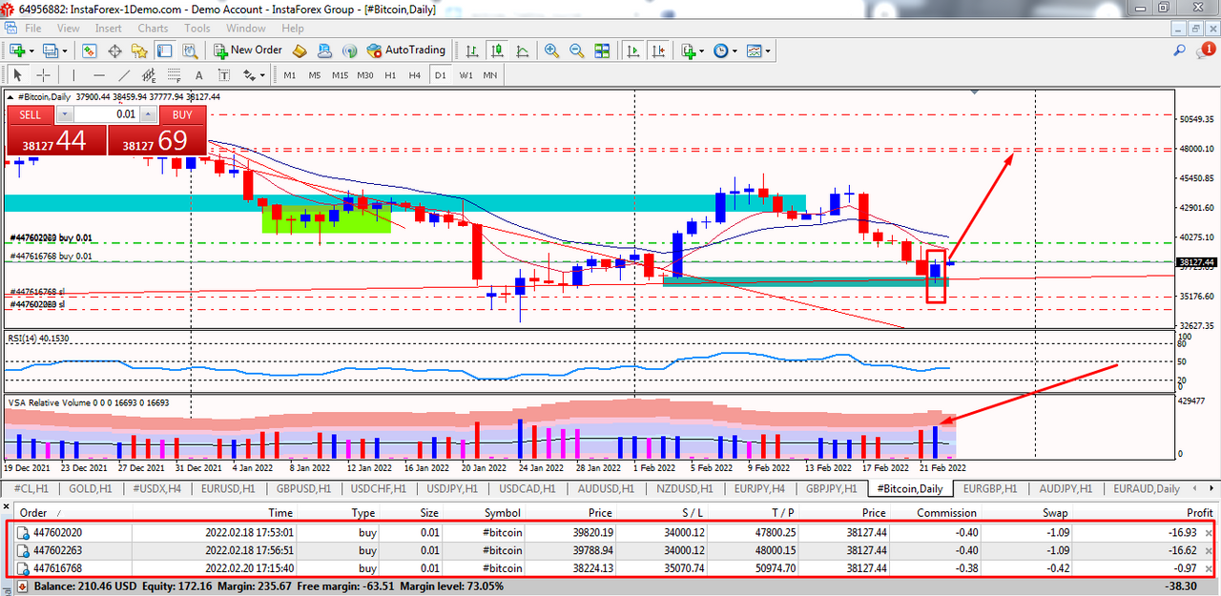Switch timeframe to M15
The width and height of the screenshot is (1221, 596).
[341, 75]
